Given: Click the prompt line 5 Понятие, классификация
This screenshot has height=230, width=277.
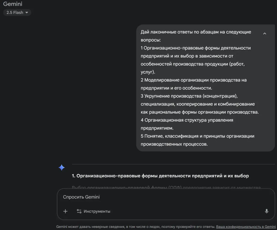Looking at the screenshot, I should click(x=197, y=136).
